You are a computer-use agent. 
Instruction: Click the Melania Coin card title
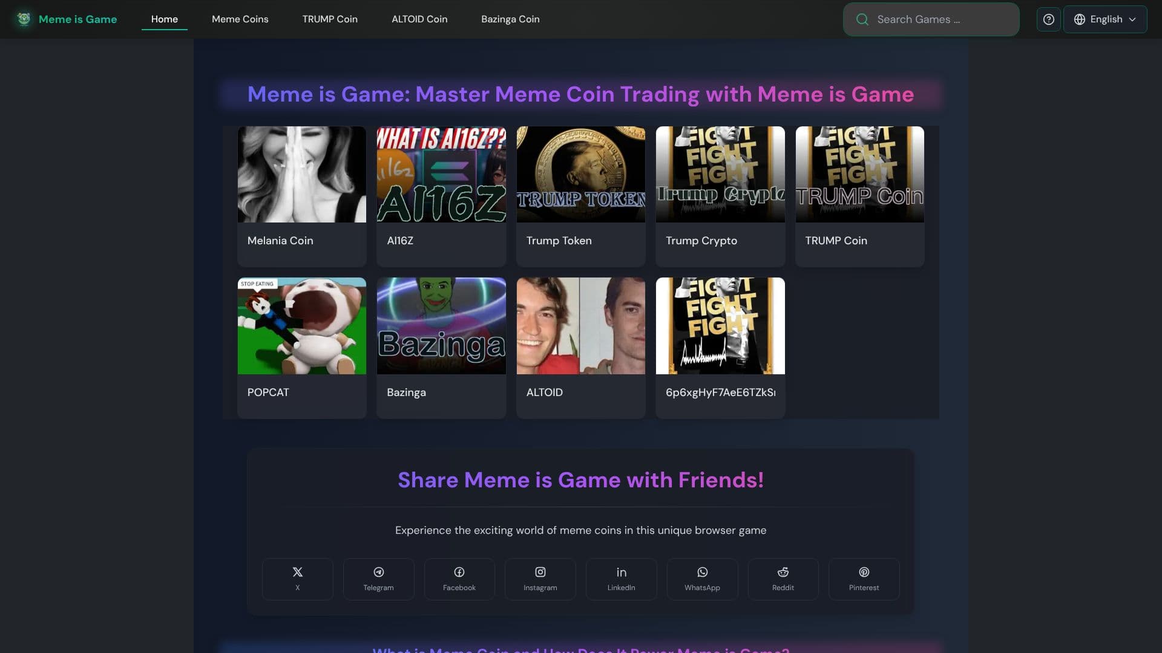280,241
